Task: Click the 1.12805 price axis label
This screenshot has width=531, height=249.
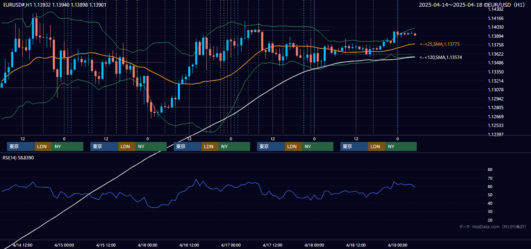Action: pyautogui.click(x=495, y=107)
